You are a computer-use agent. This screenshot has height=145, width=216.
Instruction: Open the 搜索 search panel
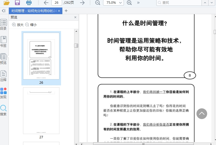(3, 110)
